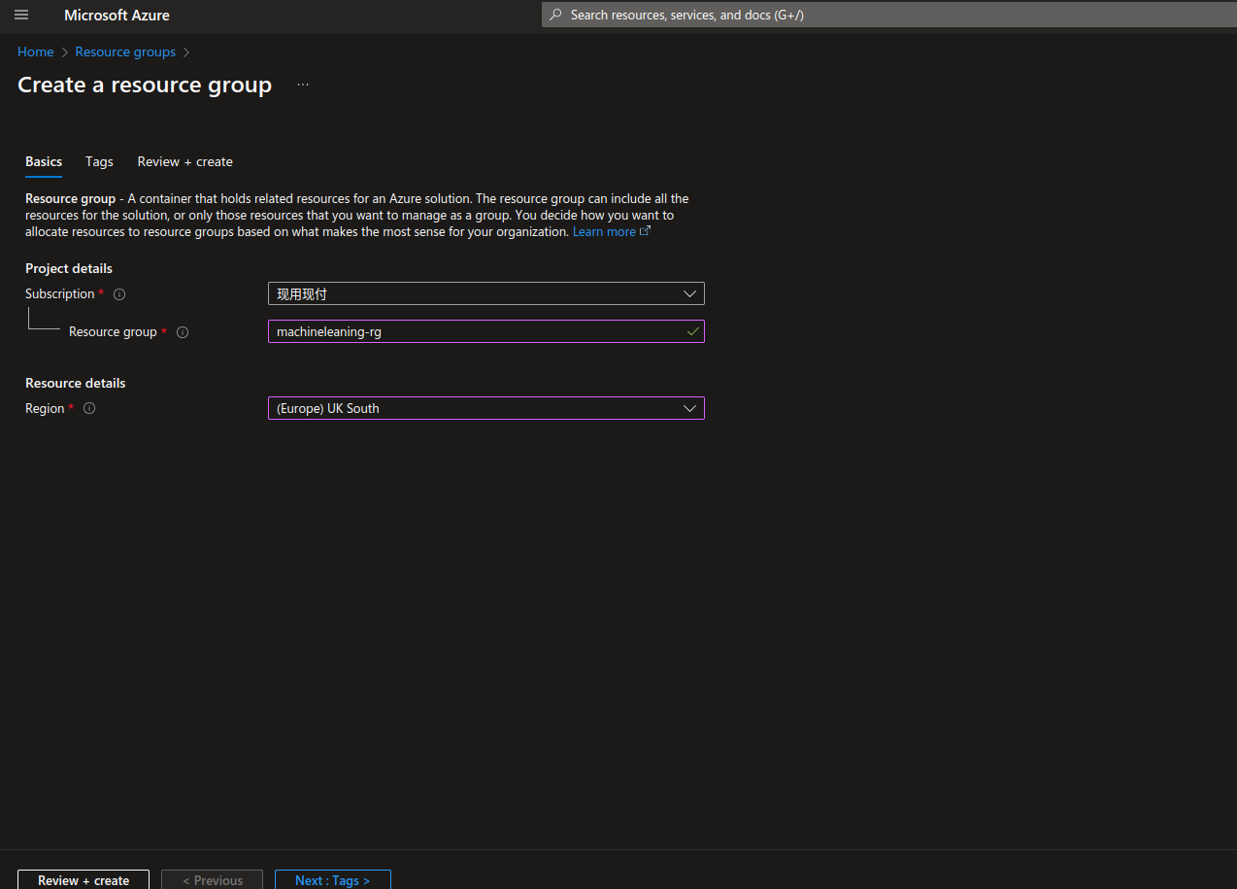
Task: Click the Microsoft Azure brand title
Action: tap(117, 15)
